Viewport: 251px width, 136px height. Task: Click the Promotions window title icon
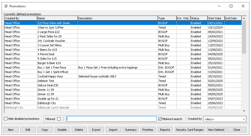pyautogui.click(x=6, y=6)
